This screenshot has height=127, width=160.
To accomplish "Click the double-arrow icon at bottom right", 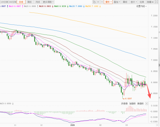I will 157,125.
